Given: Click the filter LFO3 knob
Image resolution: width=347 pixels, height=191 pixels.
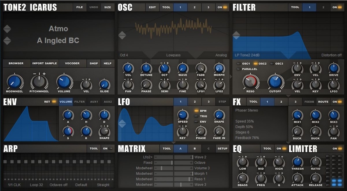Looking at the screenshot, I should click(x=334, y=84).
